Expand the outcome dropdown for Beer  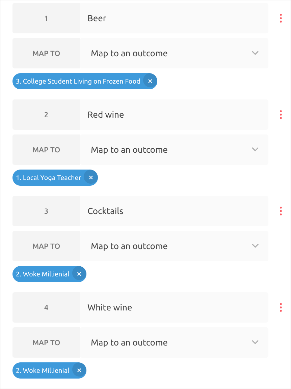(255, 53)
